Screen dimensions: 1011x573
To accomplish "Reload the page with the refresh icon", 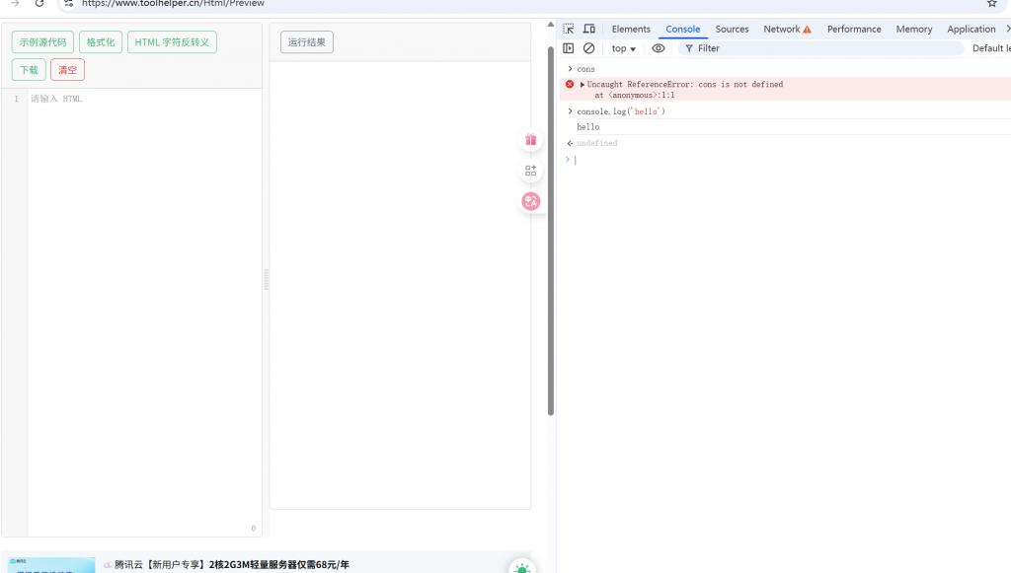I will [x=39, y=4].
